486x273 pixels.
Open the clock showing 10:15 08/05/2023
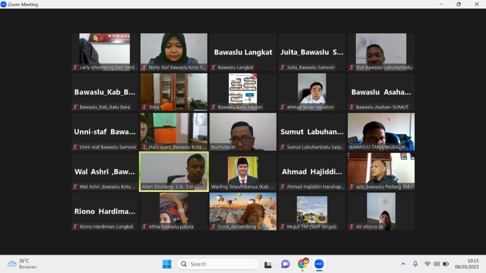click(473, 264)
